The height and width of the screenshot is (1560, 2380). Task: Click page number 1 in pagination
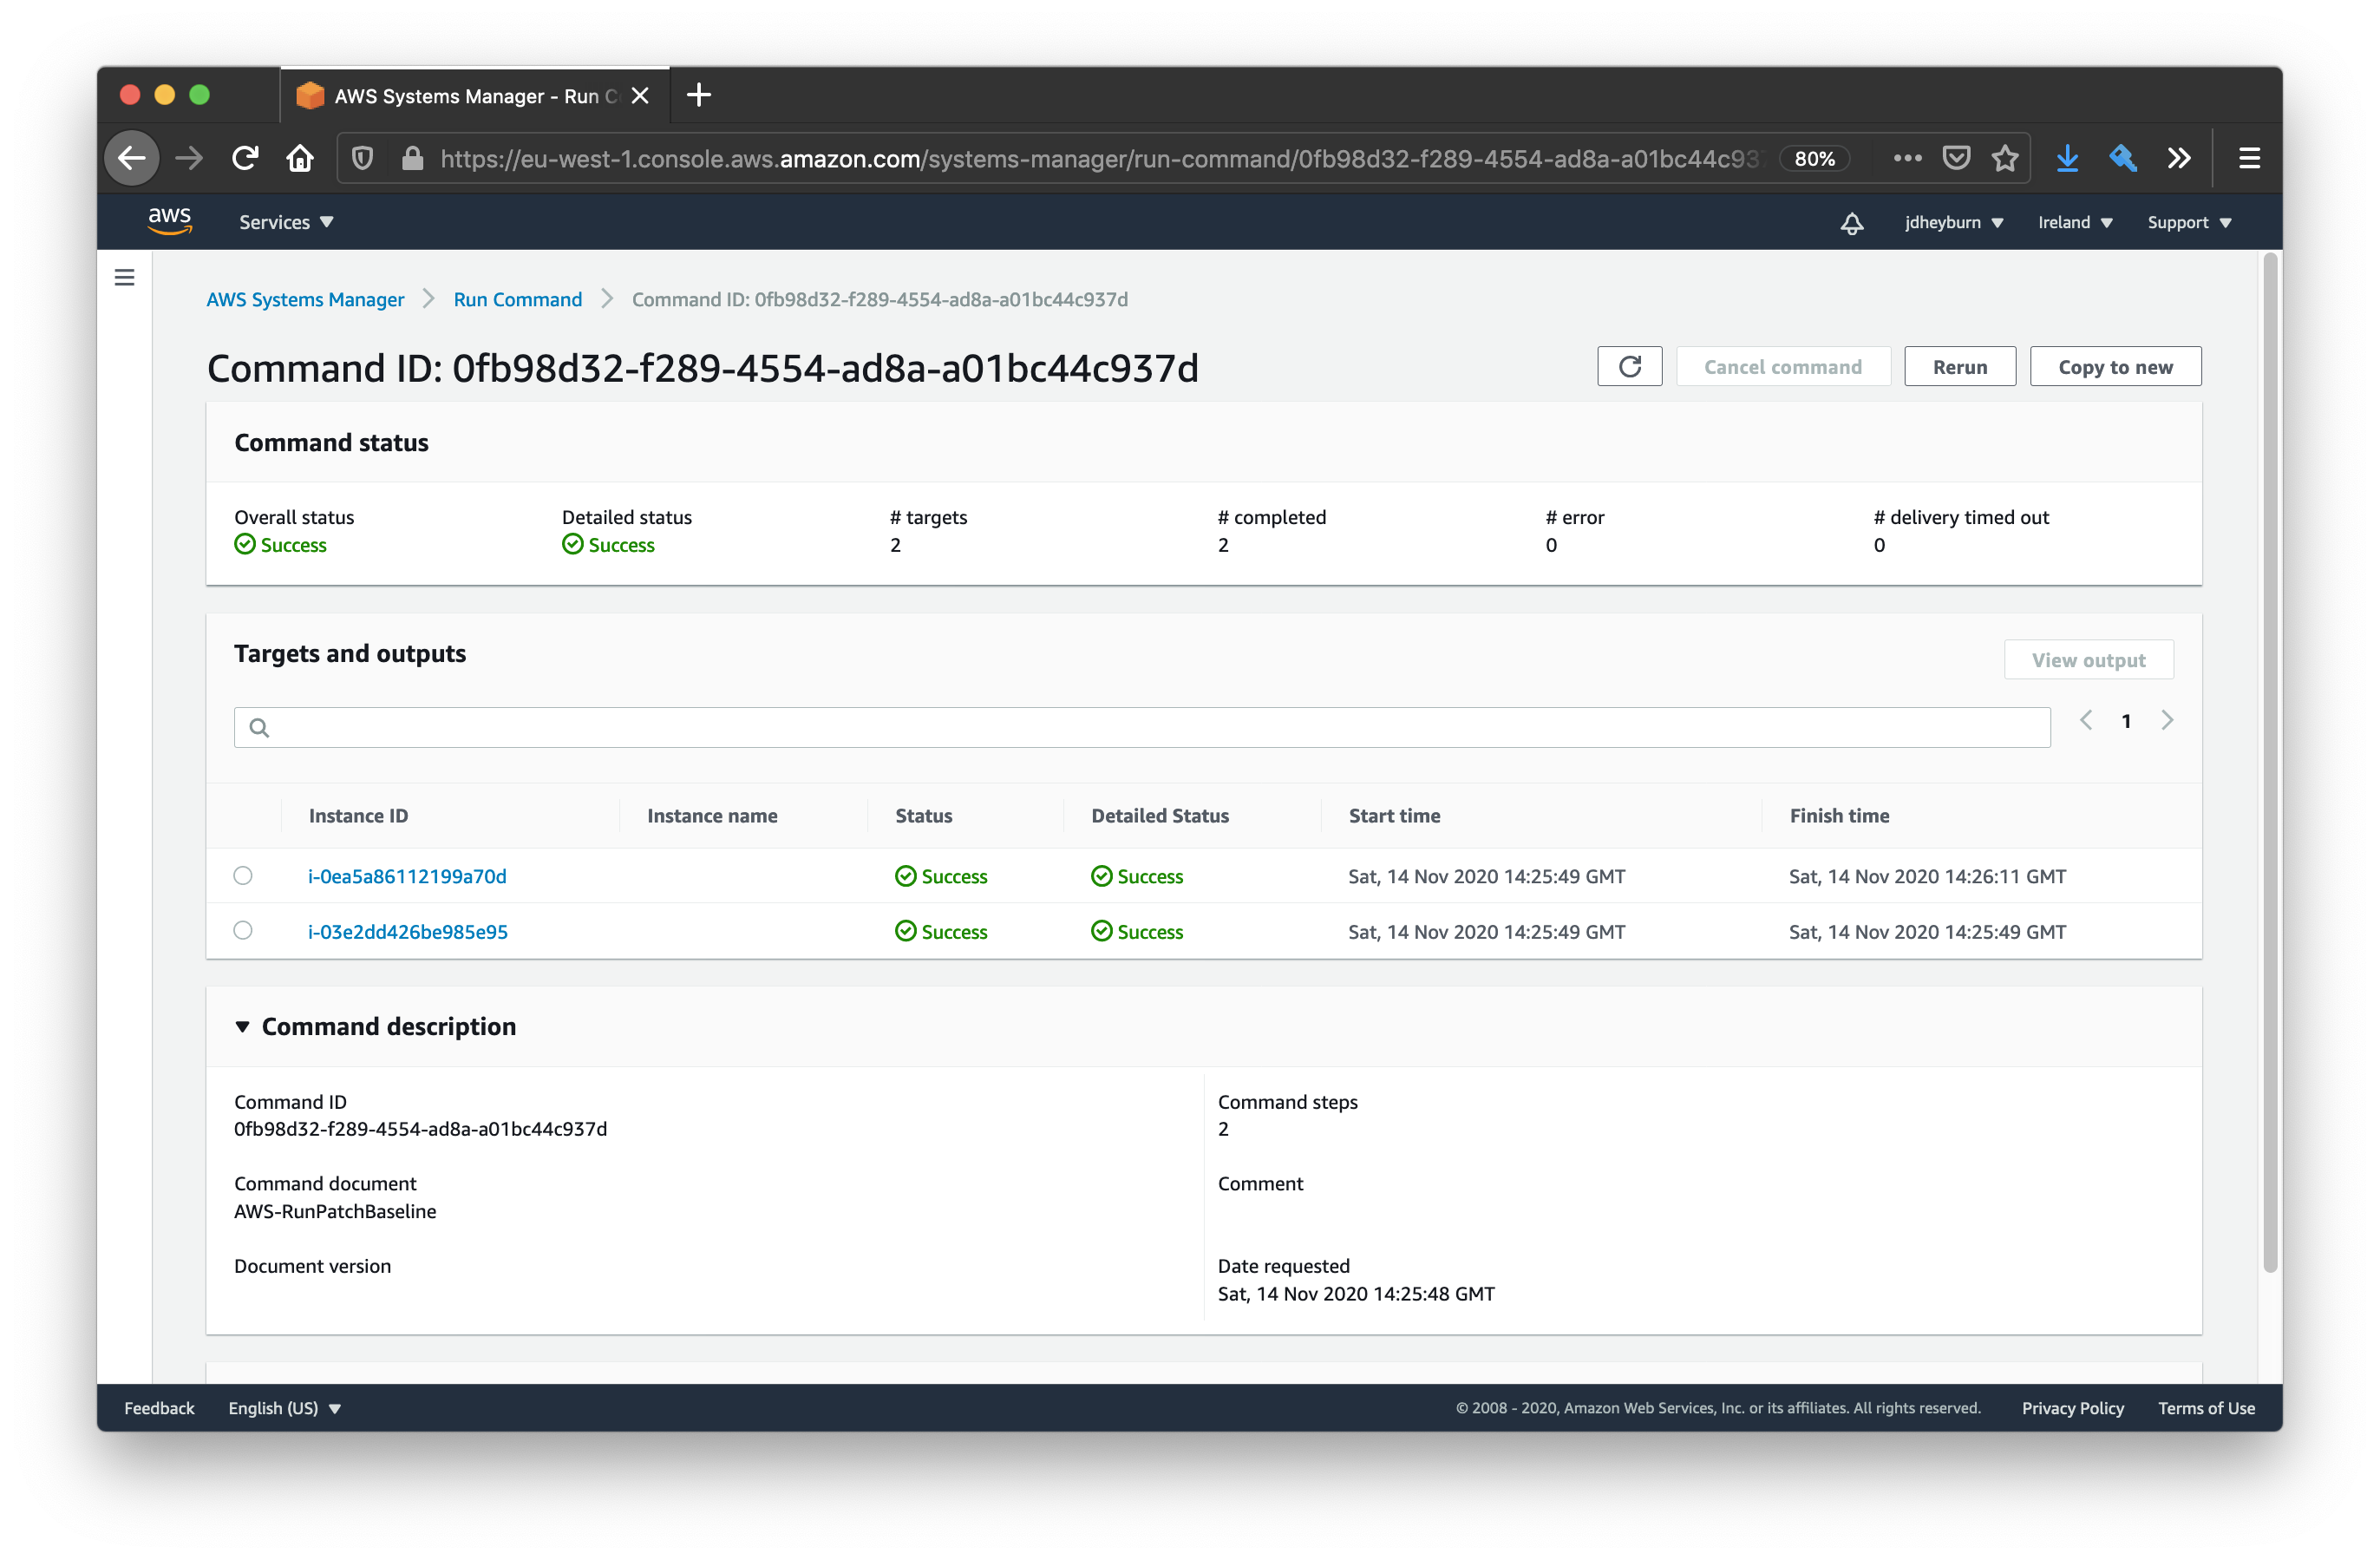[x=2126, y=722]
